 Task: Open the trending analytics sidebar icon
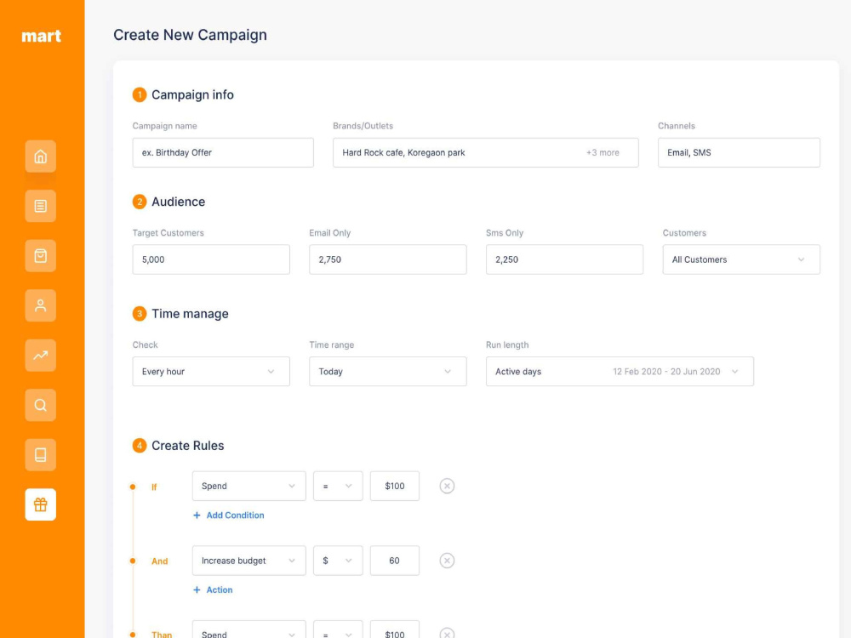[40, 356]
